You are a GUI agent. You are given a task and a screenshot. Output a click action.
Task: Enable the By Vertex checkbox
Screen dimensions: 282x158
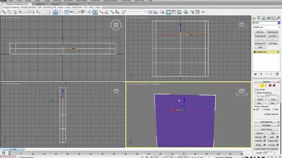pyautogui.click(x=256, y=90)
